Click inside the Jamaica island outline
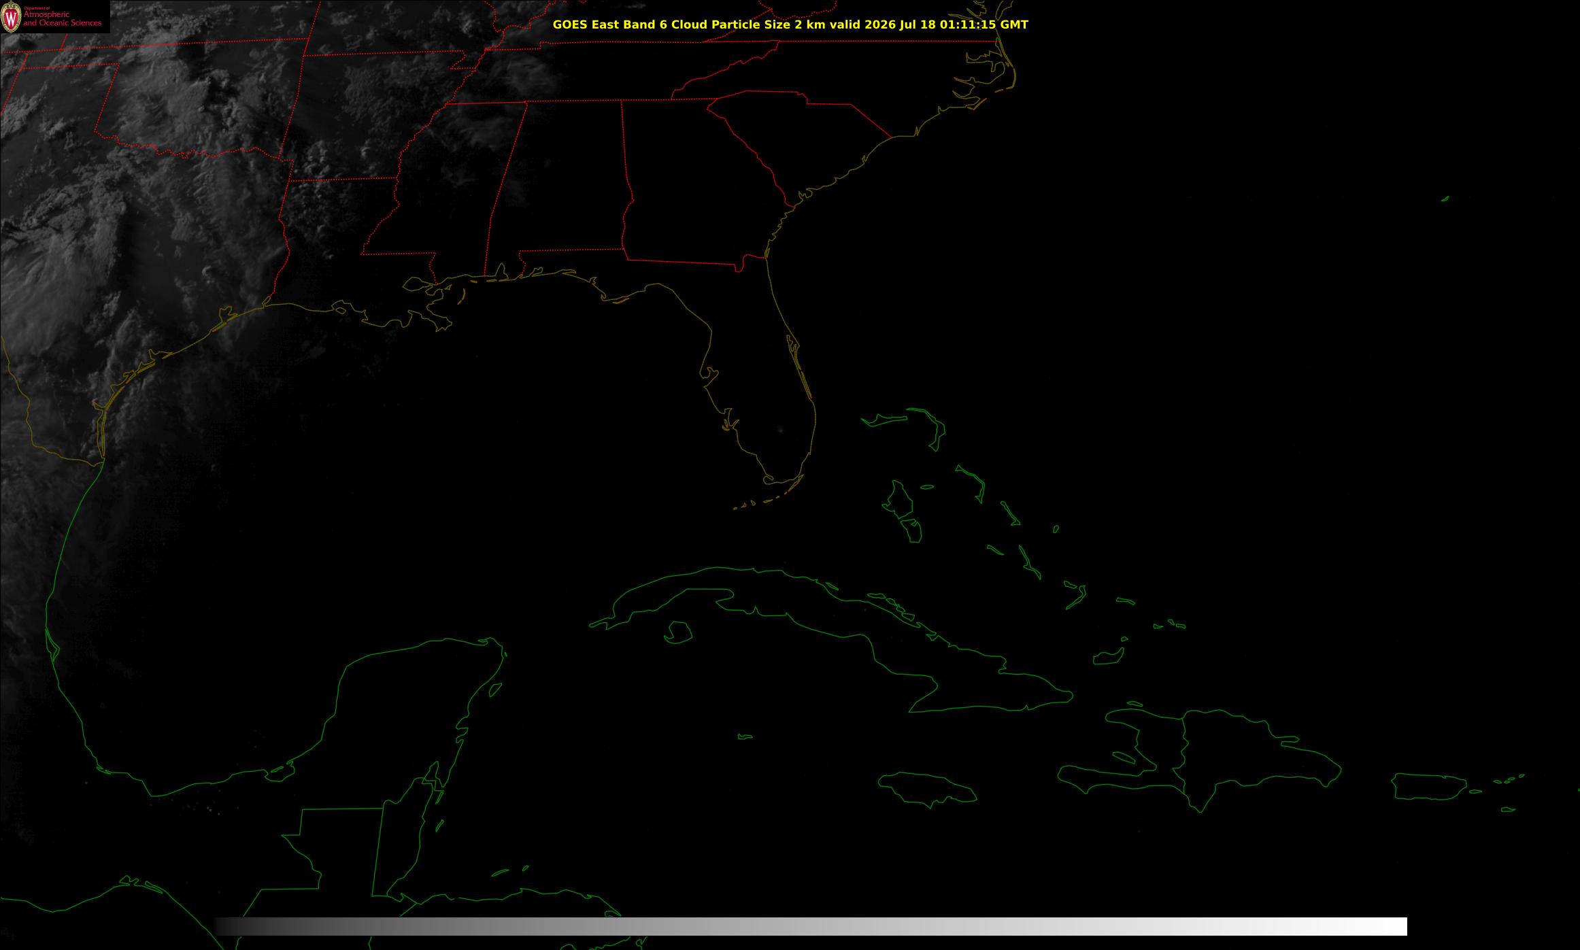Screen dimensions: 1580x950 click(x=928, y=787)
